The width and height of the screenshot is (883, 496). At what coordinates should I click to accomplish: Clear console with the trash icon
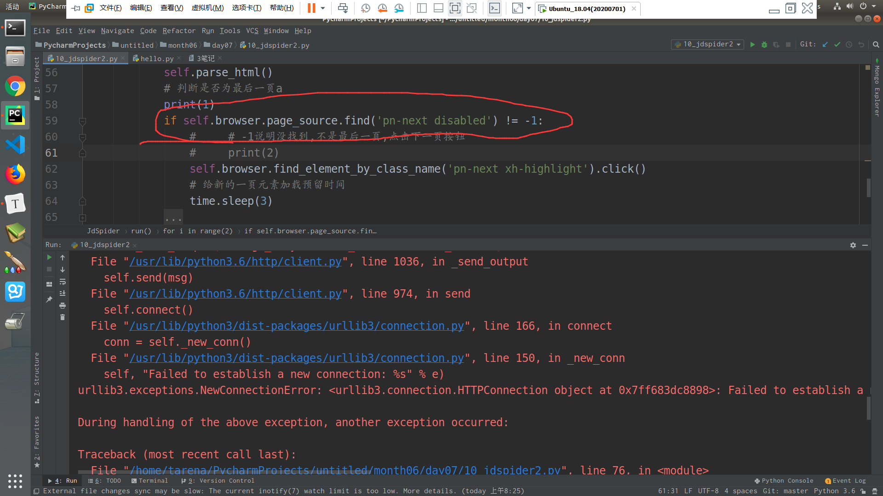click(x=63, y=317)
